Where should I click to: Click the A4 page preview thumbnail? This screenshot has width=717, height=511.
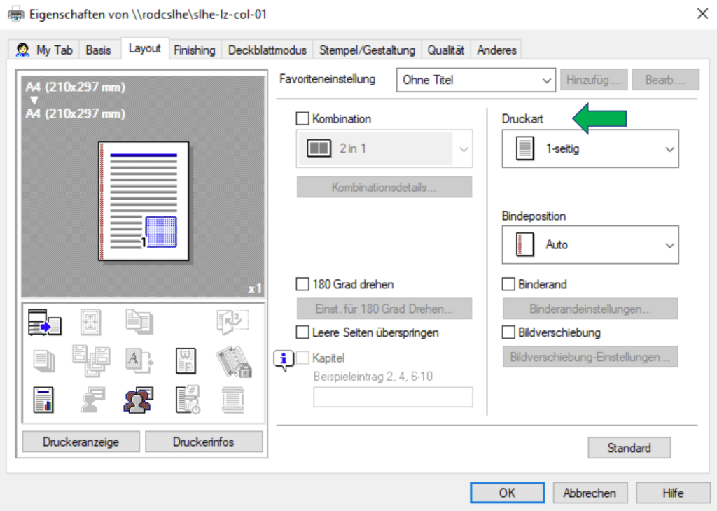(143, 201)
